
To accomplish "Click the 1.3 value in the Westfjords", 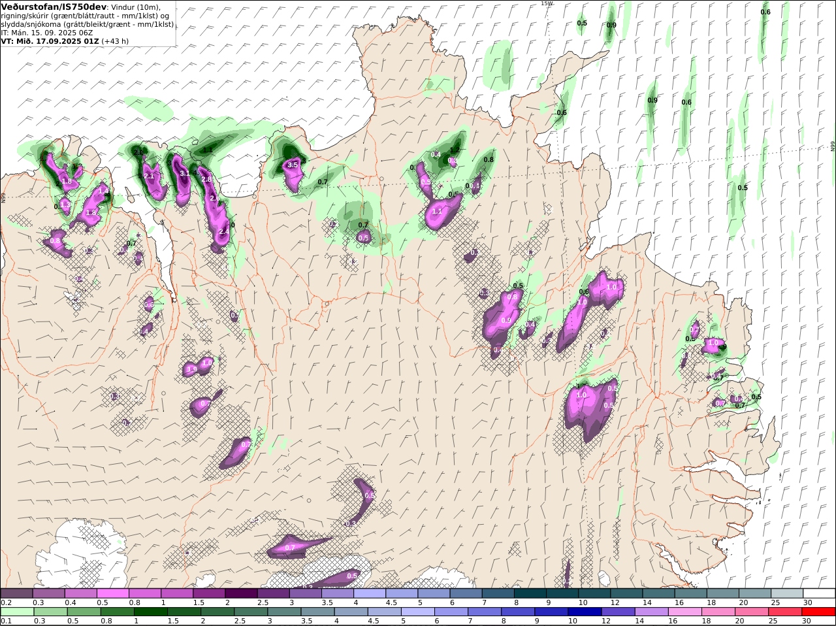I will pyautogui.click(x=65, y=204).
